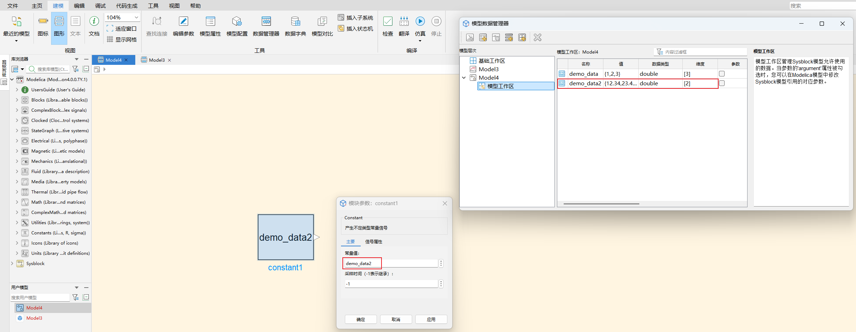Click the horizontal scrollbar in data table
The height and width of the screenshot is (332, 856).
pyautogui.click(x=601, y=204)
